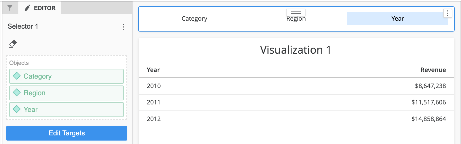Click the Edit Targets button
The height and width of the screenshot is (144, 461).
click(67, 133)
